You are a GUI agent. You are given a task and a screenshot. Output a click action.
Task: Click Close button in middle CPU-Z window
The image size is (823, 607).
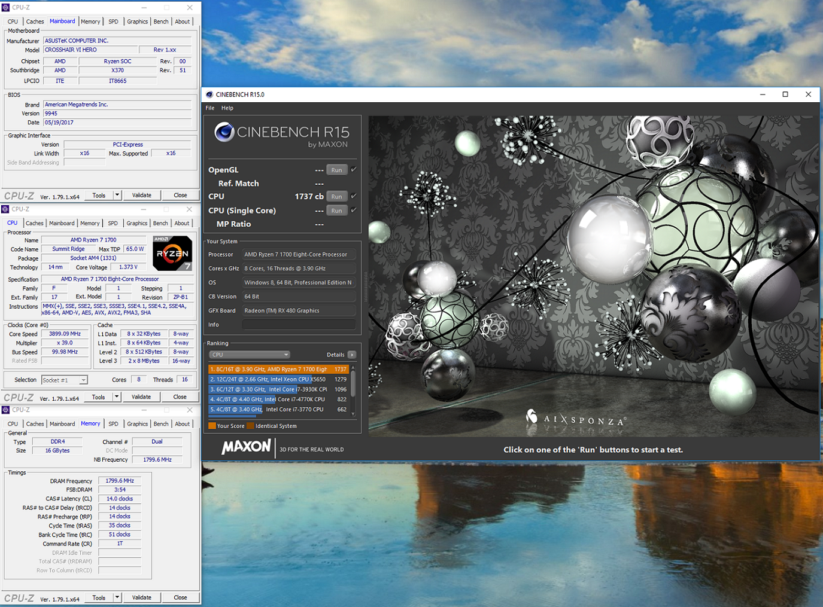pos(180,397)
